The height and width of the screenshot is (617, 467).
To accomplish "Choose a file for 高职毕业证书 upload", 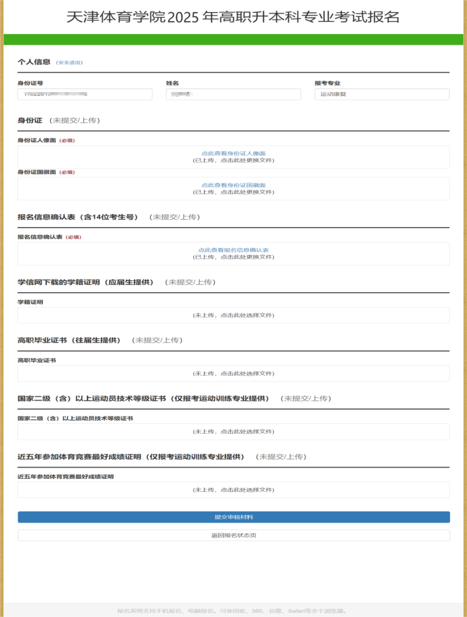I will click(233, 374).
